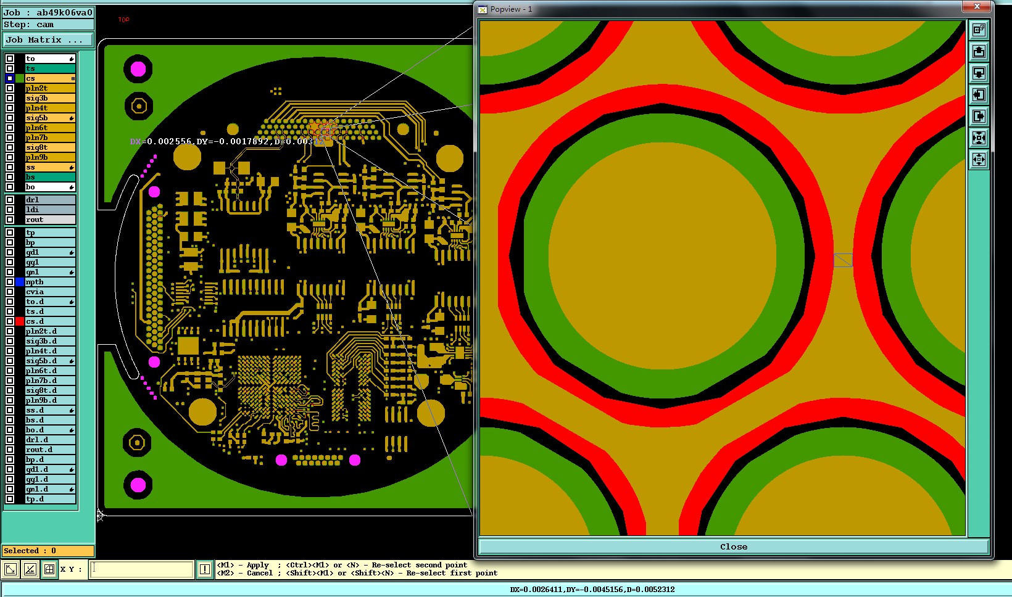Click inside the X Y coordinate input field
1012x597 pixels.
click(142, 569)
